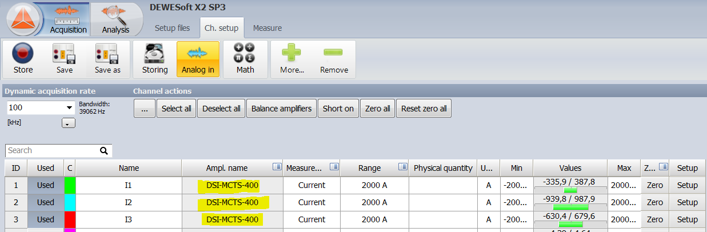Viewport: 707px width, 232px height.
Task: Click DSI-MCTS-400 amplifier in I3 row
Action: (233, 219)
